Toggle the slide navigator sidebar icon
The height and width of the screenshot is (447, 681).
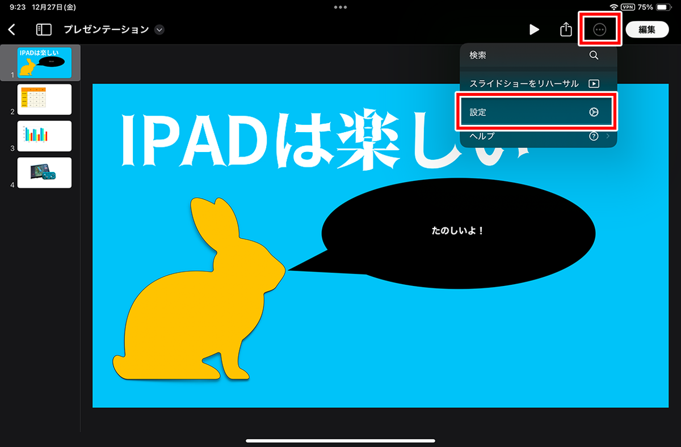click(x=44, y=29)
